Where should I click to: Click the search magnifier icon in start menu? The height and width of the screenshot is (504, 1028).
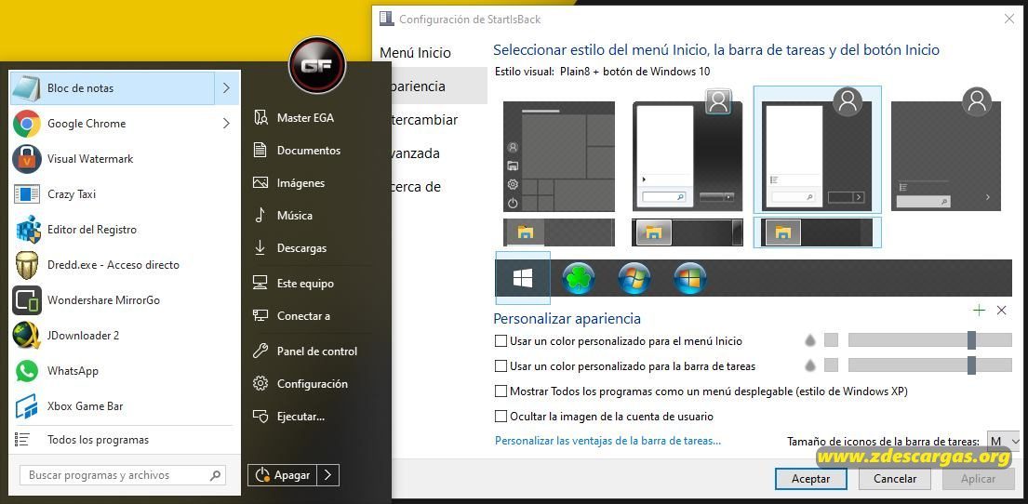tap(215, 475)
